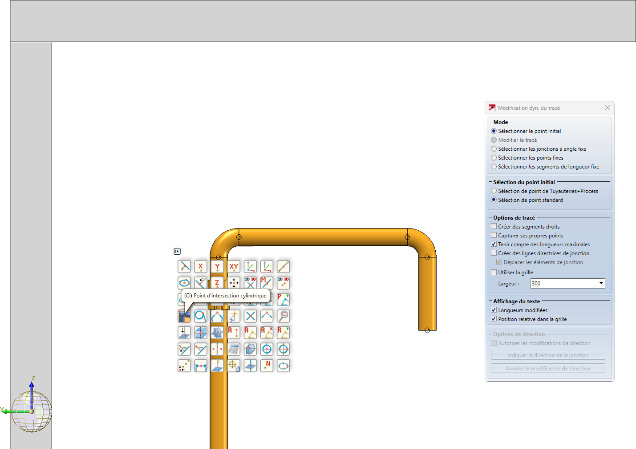Pick the arc midpoint point option icon
Image resolution: width=636 pixels, height=449 pixels.
(217, 316)
